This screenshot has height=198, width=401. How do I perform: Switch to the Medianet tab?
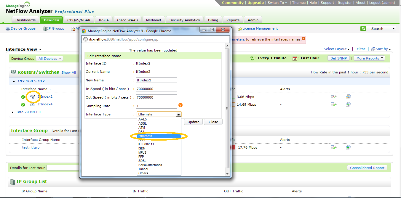coord(154,20)
